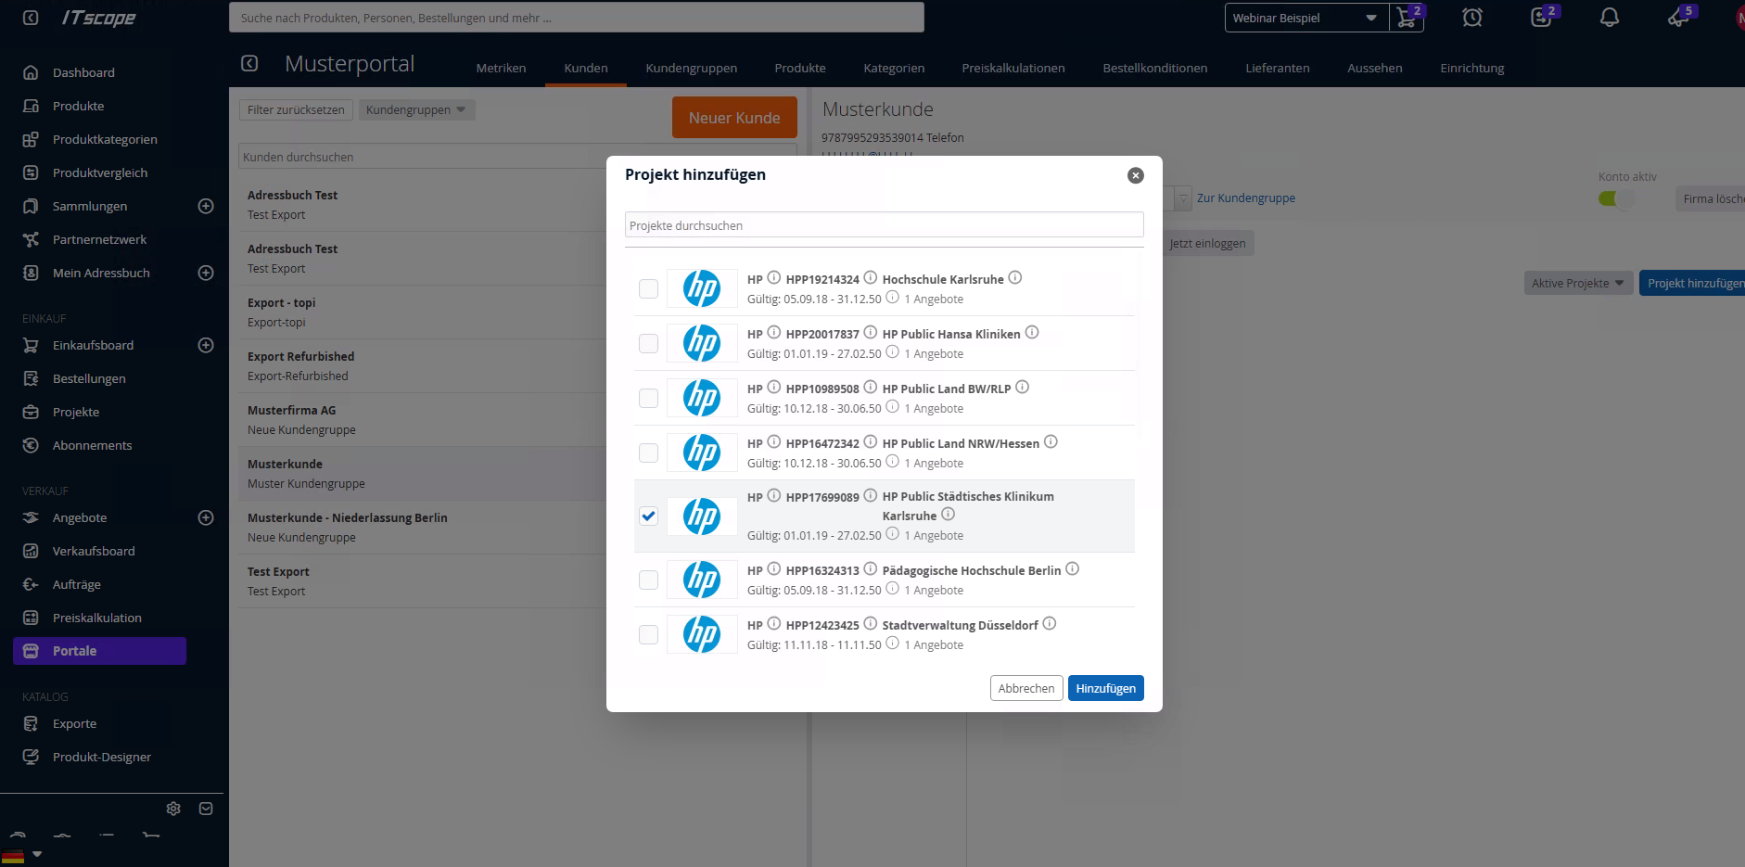Image resolution: width=1745 pixels, height=867 pixels.
Task: Select Pädagogische Hochschule Berlin checkbox
Action: [x=649, y=580]
